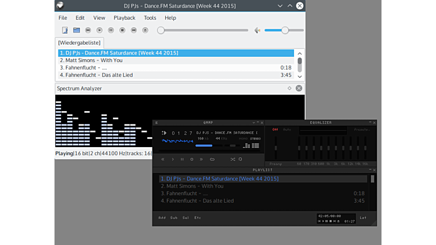This screenshot has height=245, width=436.
Task: Mute audio via the speaker icon
Action: click(x=257, y=30)
